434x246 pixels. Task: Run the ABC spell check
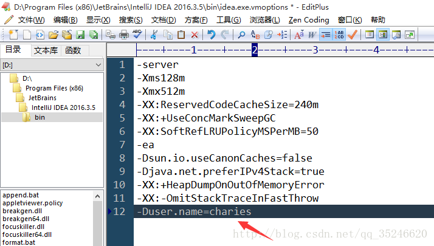pyautogui.click(x=137, y=35)
